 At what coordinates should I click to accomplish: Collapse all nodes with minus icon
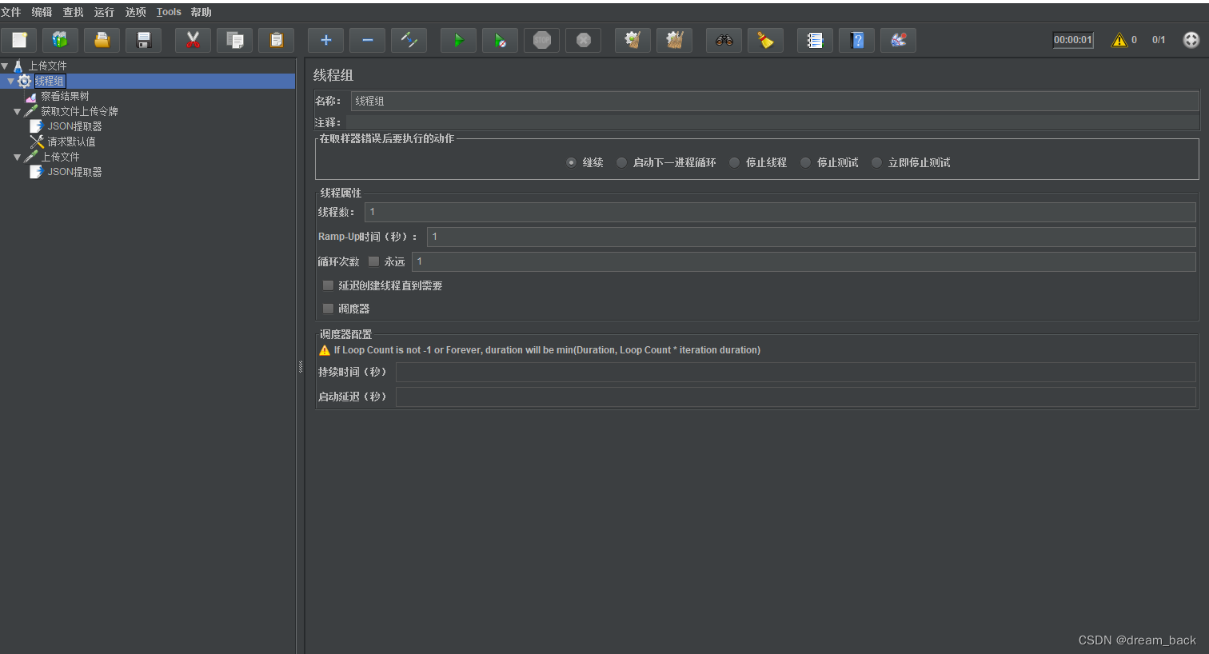[367, 40]
